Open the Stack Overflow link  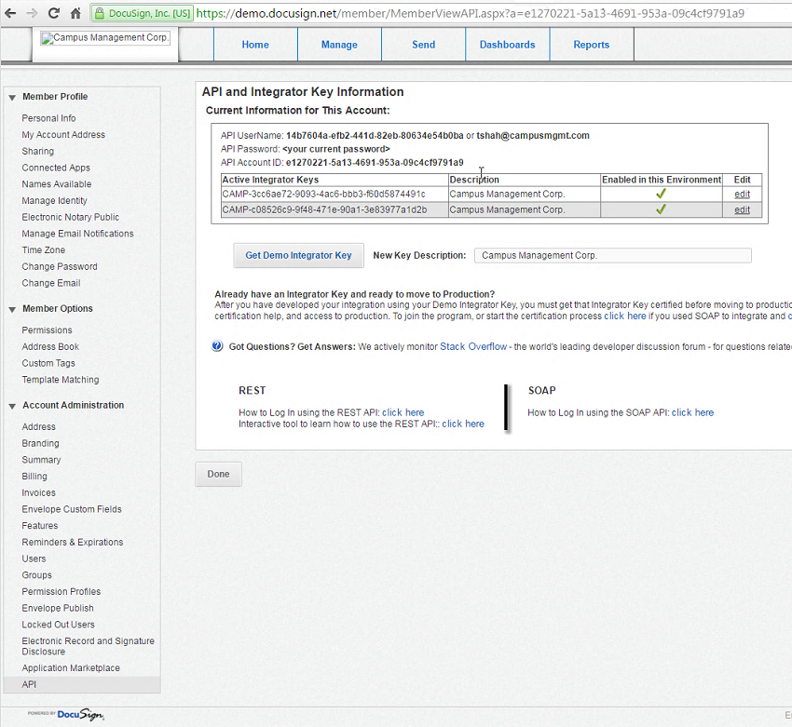473,346
